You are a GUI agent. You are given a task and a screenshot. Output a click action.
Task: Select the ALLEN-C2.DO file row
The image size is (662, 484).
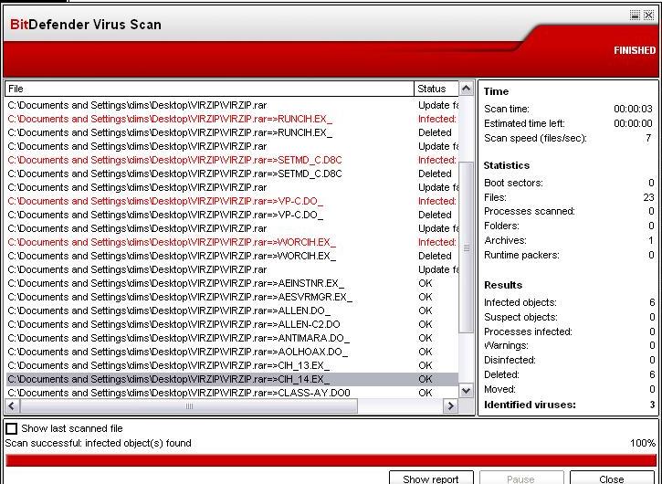(x=232, y=324)
